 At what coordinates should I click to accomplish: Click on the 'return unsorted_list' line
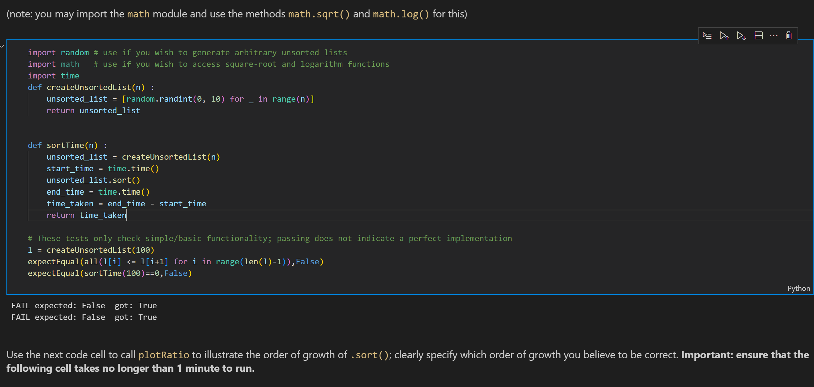pos(93,110)
